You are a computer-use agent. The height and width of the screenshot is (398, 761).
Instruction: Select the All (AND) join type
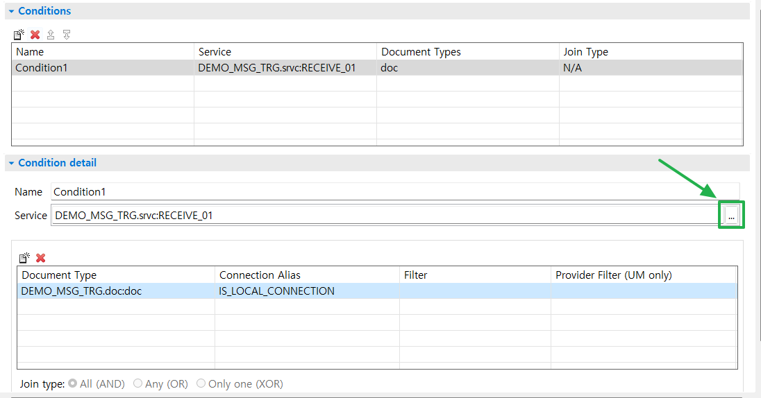(x=73, y=383)
